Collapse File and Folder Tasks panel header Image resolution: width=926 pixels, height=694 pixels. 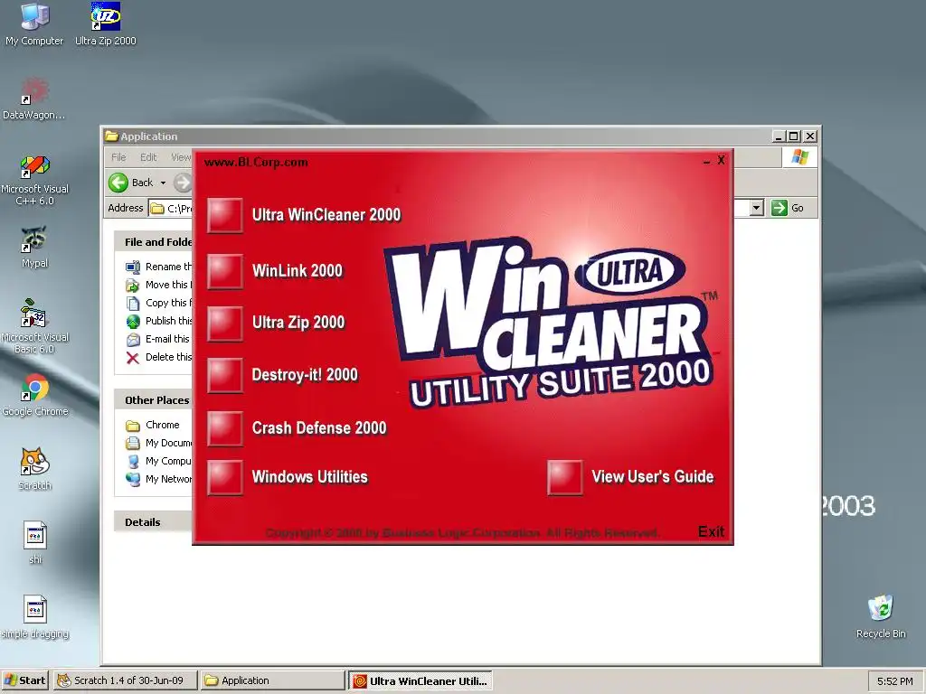(x=154, y=242)
